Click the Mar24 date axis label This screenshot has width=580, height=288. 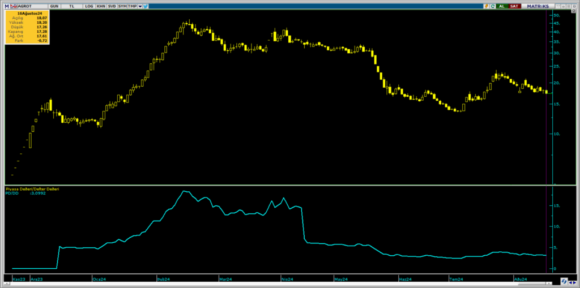[x=225, y=279]
